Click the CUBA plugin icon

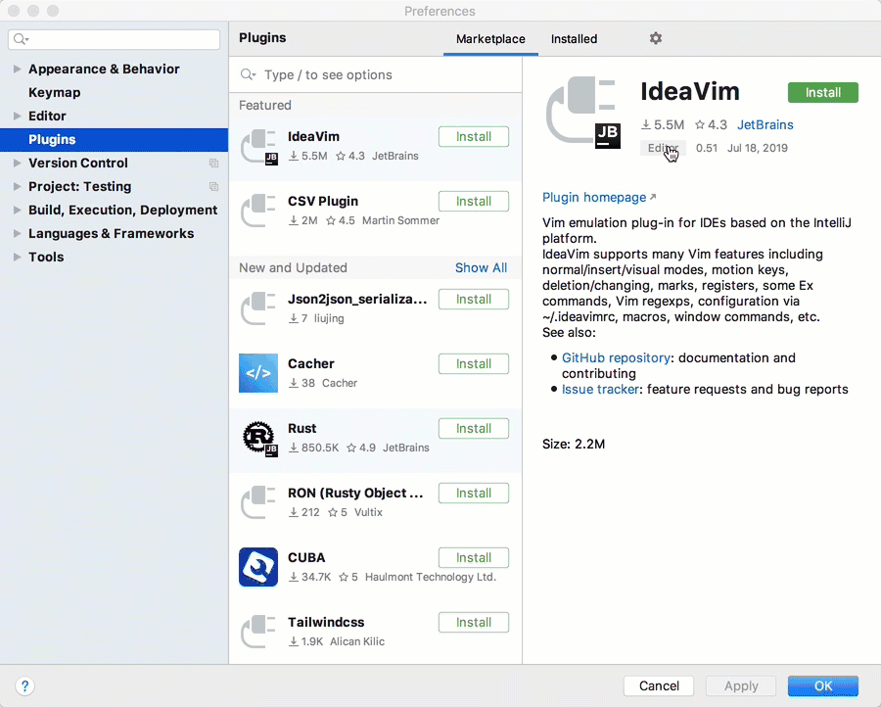[258, 567]
